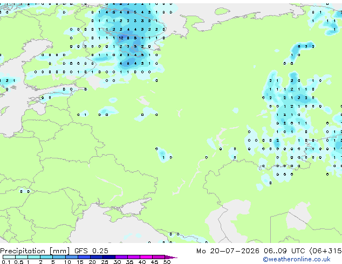Select the 30 to 35 mm purple swatch
Viewport: 342px width, 264px height.
pyautogui.click(x=121, y=257)
